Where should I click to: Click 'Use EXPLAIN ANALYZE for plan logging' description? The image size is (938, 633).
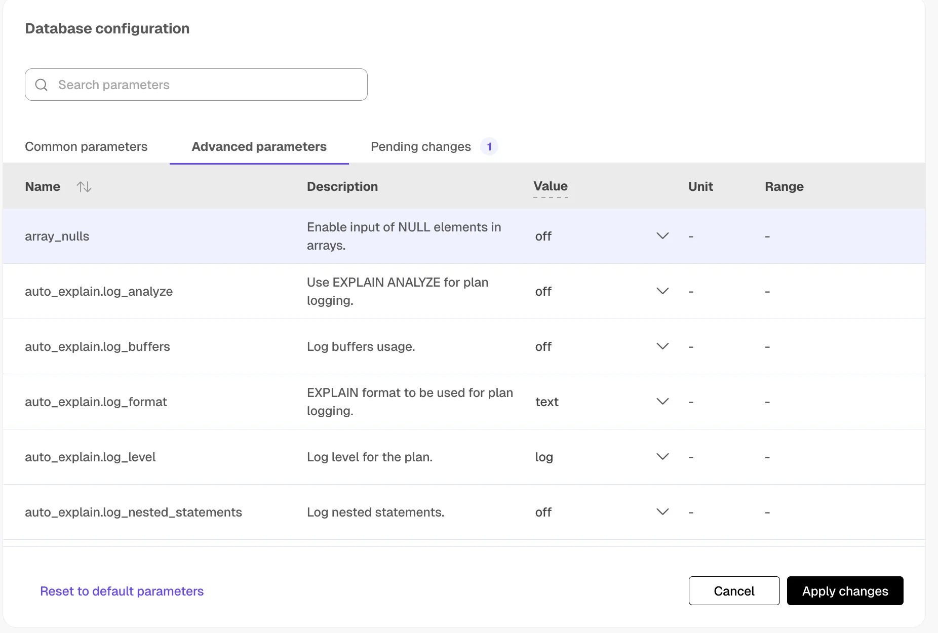tap(398, 291)
